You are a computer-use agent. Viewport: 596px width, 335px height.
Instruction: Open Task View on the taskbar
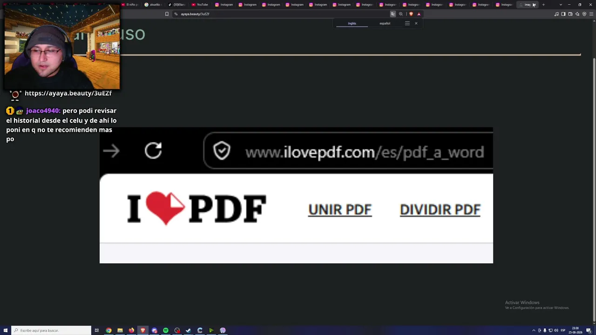97,330
